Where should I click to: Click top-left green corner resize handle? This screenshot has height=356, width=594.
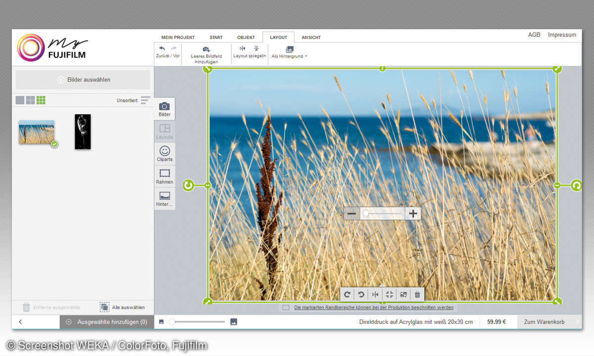[x=208, y=69]
